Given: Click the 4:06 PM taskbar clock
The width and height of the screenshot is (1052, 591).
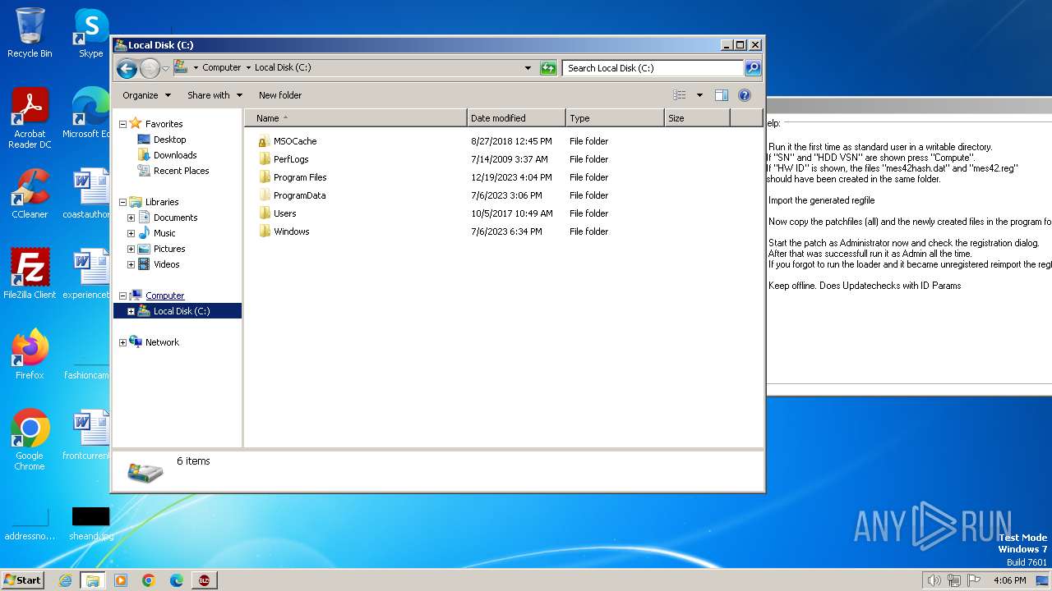Looking at the screenshot, I should [1009, 580].
